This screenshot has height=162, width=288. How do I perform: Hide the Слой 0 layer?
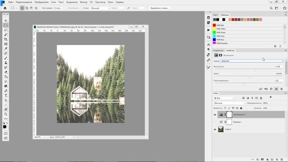click(x=215, y=130)
